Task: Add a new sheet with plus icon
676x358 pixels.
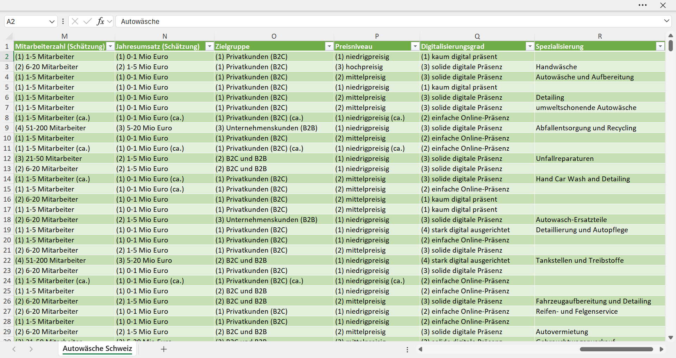Action: coord(164,349)
